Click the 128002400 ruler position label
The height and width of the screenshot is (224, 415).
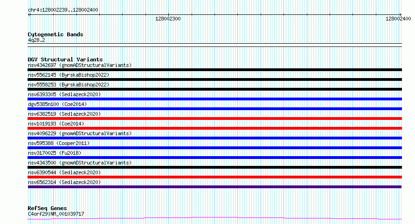click(x=398, y=19)
